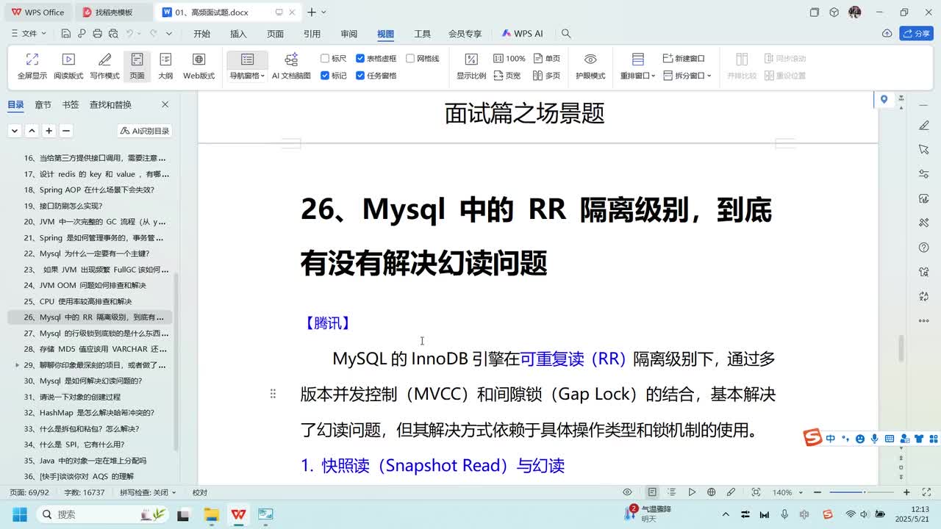Uncheck the 标记 markup checkbox
The width and height of the screenshot is (941, 529).
pos(325,76)
